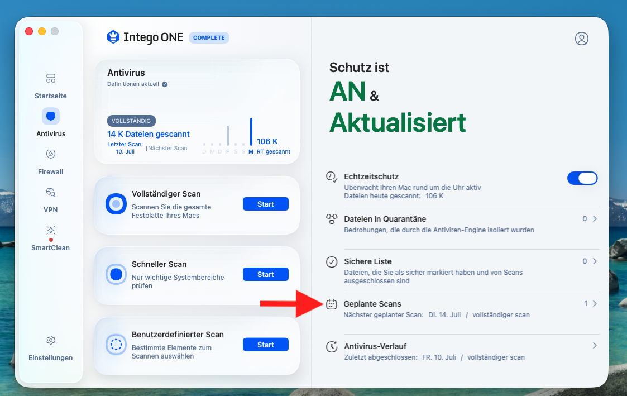
Task: Open the Startseite sidebar icon
Action: tap(51, 78)
